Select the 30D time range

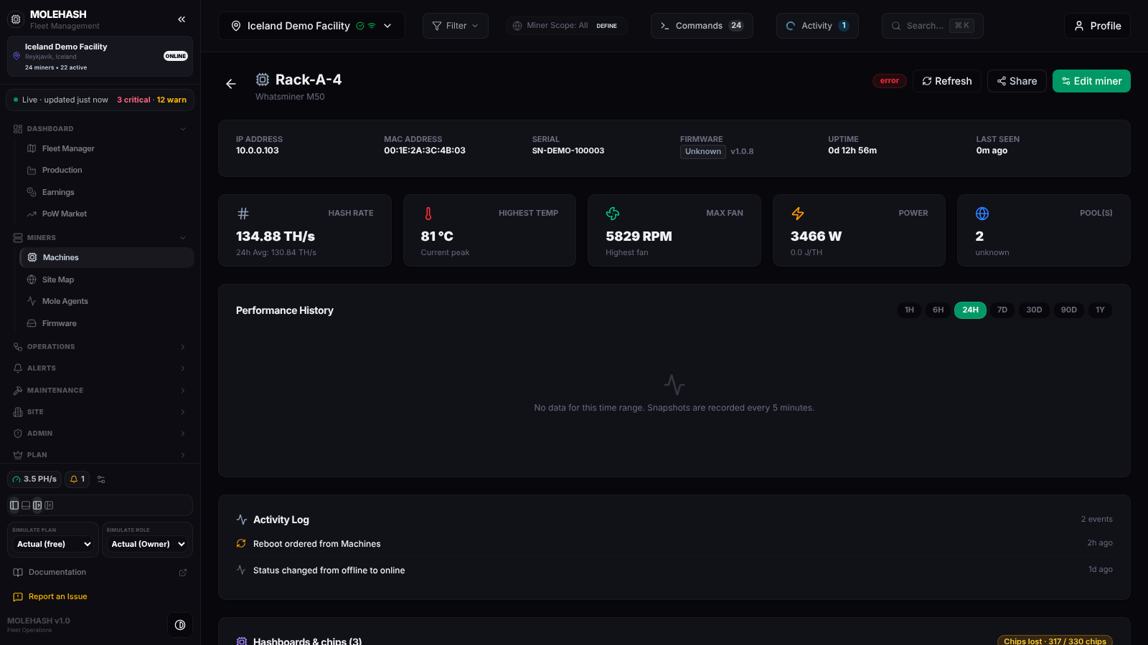[x=1034, y=310]
